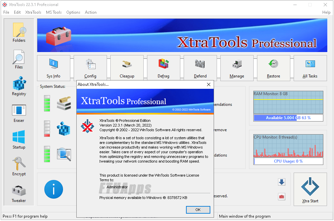Viewport: 334px width, 221px height.
Task: Click the blue down-arrow icon
Action: [x=282, y=182]
